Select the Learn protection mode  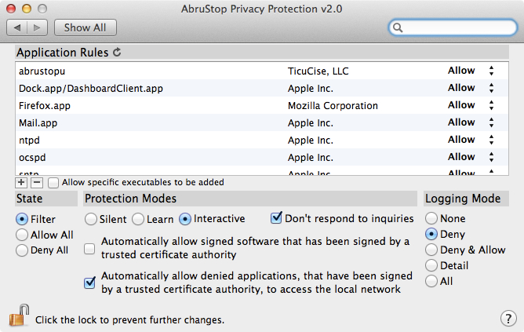[x=138, y=219]
